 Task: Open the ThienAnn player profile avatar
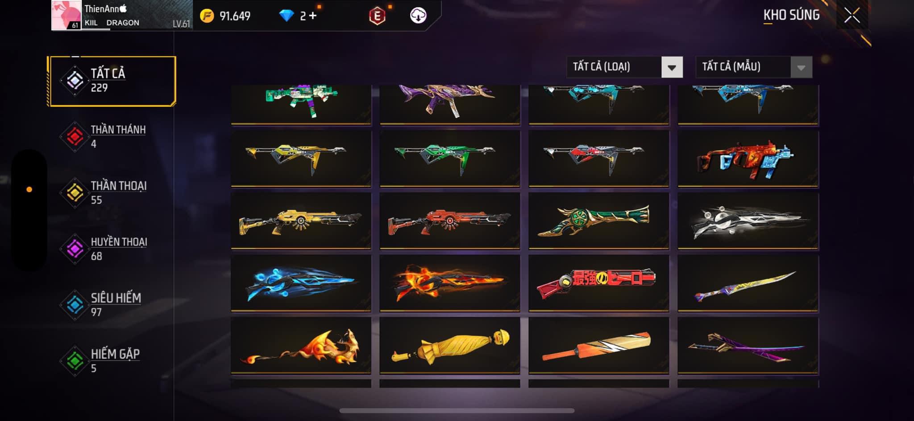[66, 15]
